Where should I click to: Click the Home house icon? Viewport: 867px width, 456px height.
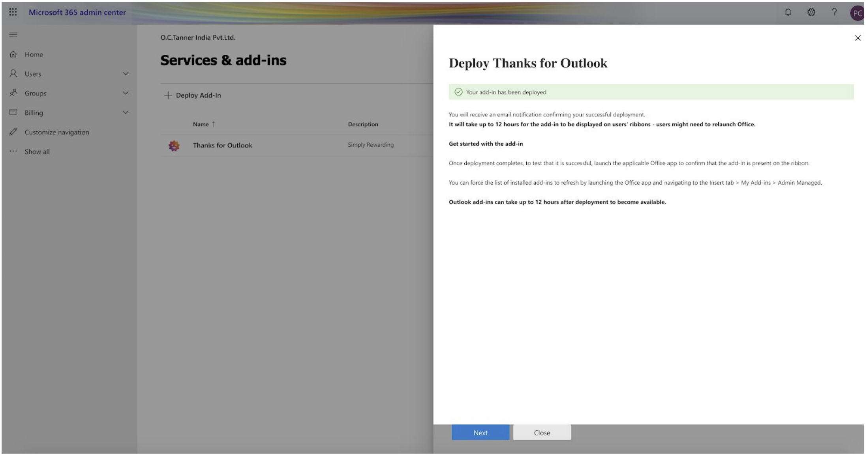13,54
